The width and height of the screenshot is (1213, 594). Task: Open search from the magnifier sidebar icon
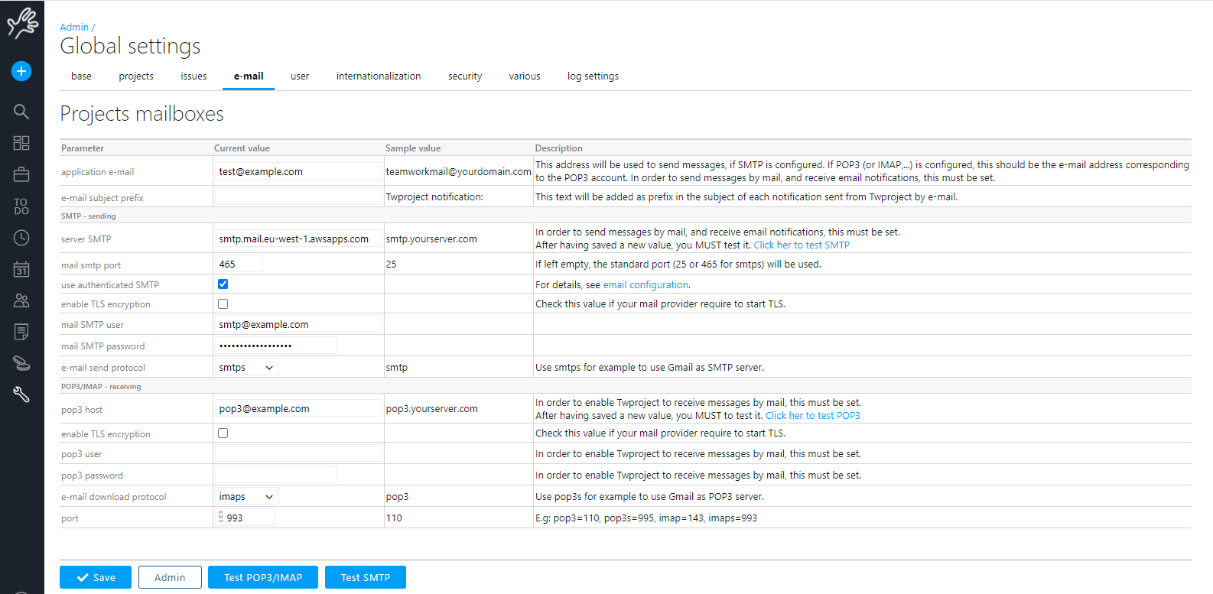tap(21, 112)
